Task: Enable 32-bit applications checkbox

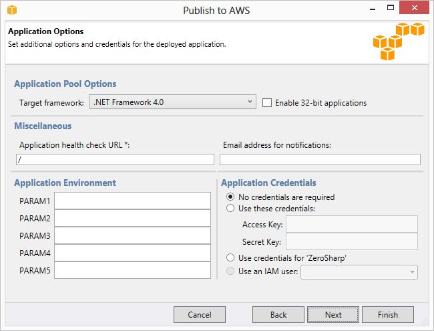Action: click(x=267, y=103)
